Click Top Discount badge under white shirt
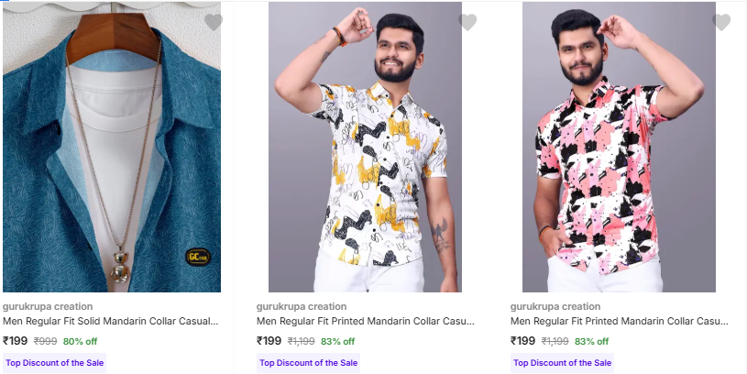Screen dimensions: 747x374 click(x=308, y=363)
